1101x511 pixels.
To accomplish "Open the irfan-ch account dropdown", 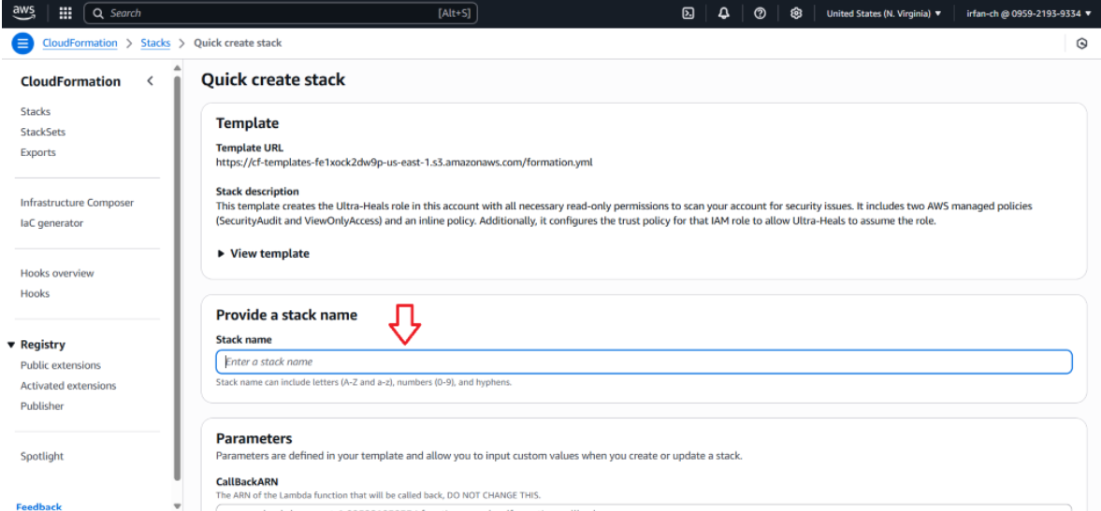I will coord(1029,13).
